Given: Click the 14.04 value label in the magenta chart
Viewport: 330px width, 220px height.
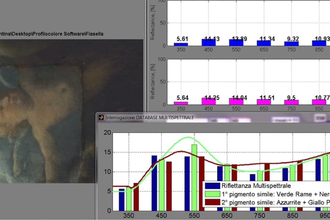Looking at the screenshot, I should (x=239, y=98).
